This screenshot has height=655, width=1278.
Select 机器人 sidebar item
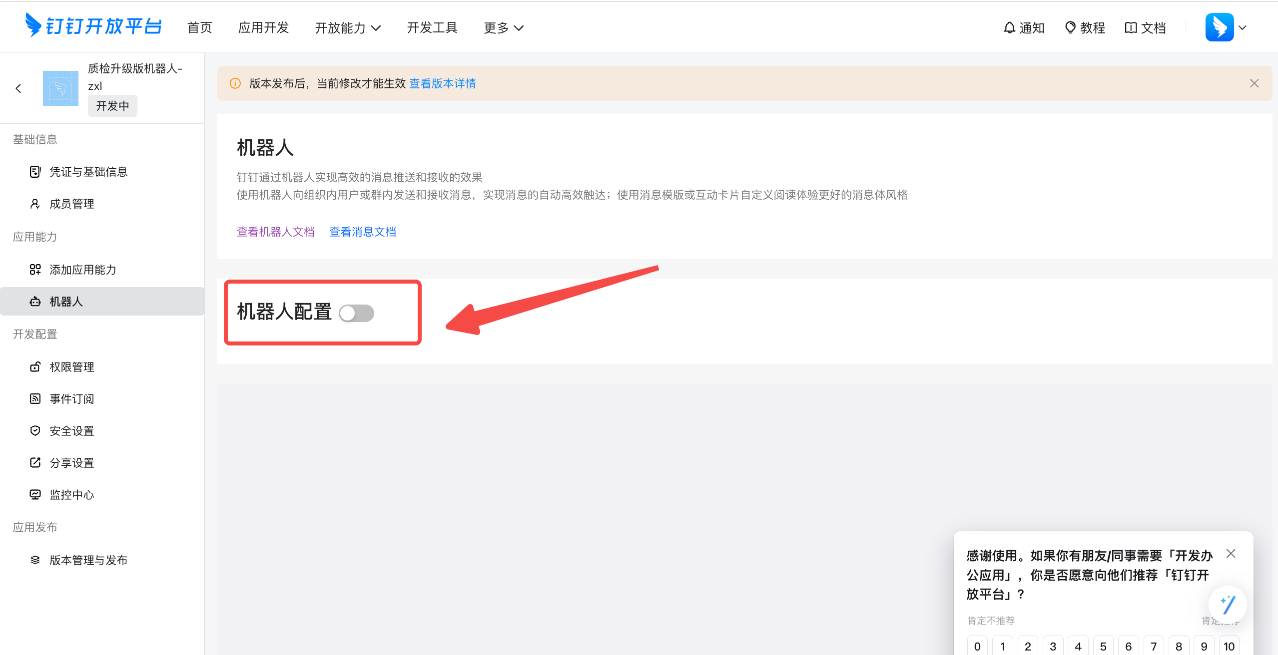[x=102, y=302]
